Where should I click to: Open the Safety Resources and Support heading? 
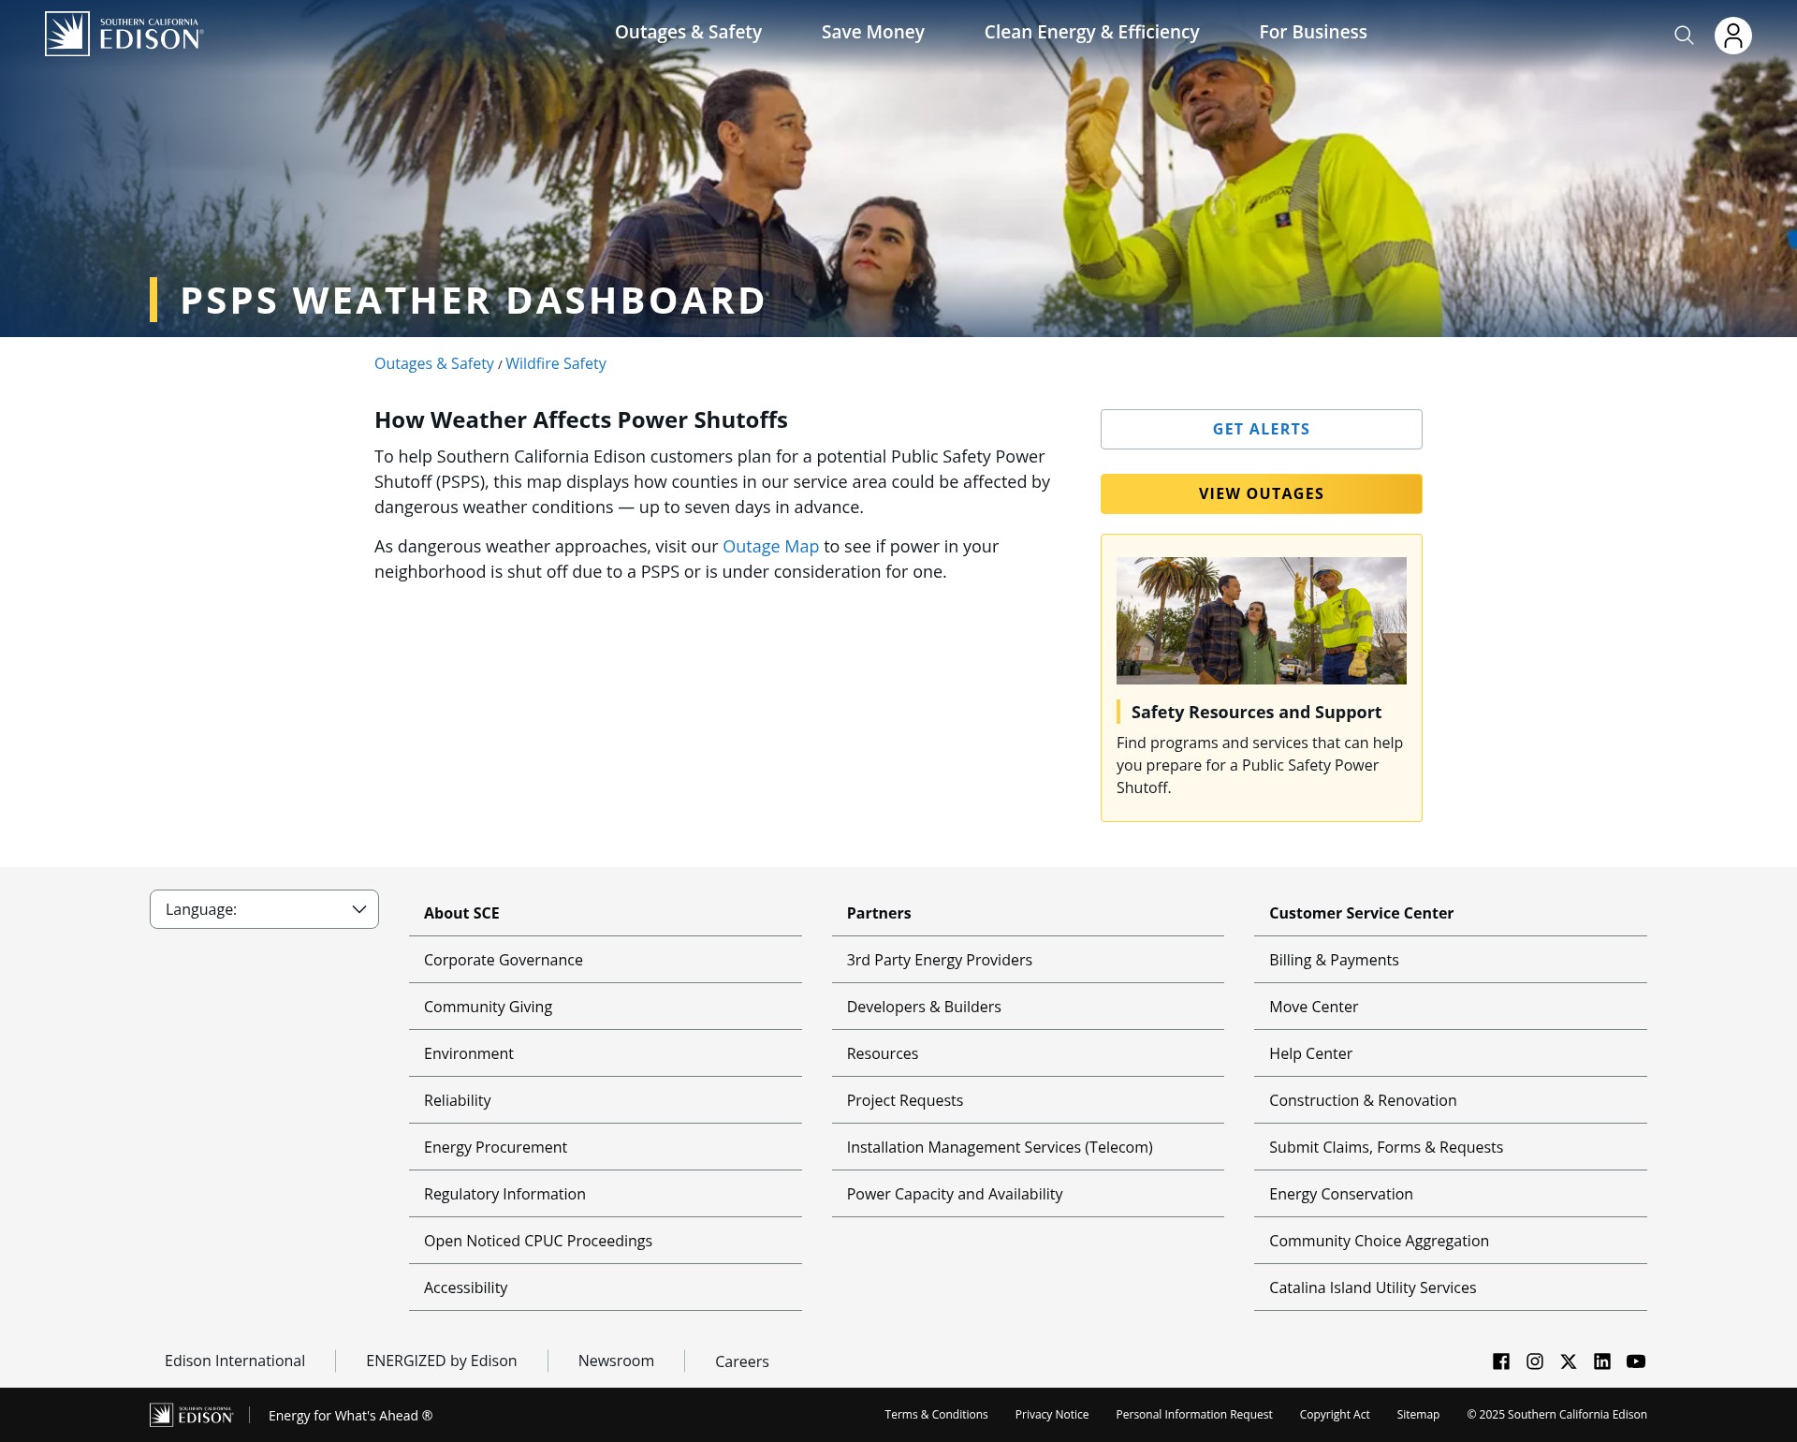1256,712
